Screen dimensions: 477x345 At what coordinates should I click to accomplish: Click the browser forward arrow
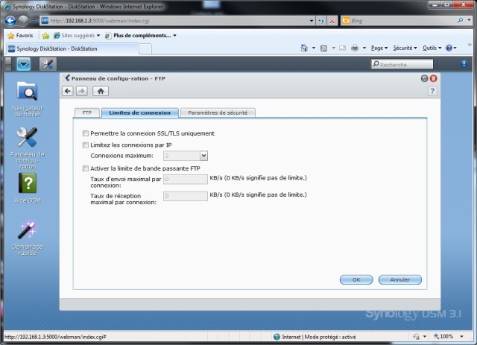[x=23, y=21]
